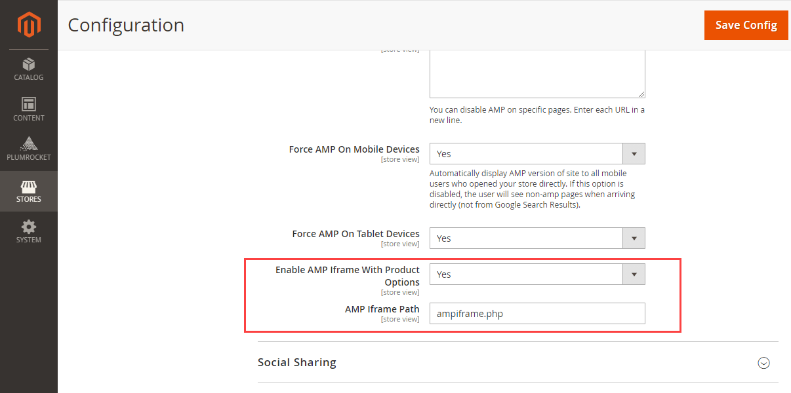791x393 pixels.
Task: Open Force AMP On Tablet Devices dropdown
Action: pyautogui.click(x=537, y=238)
